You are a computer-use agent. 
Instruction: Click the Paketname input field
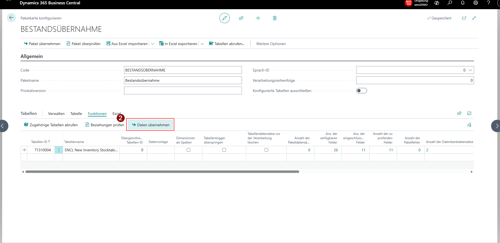[183, 80]
